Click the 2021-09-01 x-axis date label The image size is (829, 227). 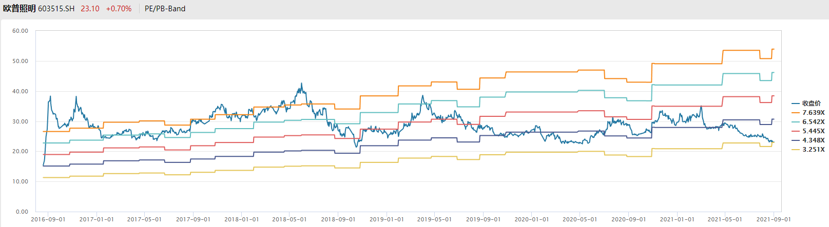pyautogui.click(x=774, y=219)
